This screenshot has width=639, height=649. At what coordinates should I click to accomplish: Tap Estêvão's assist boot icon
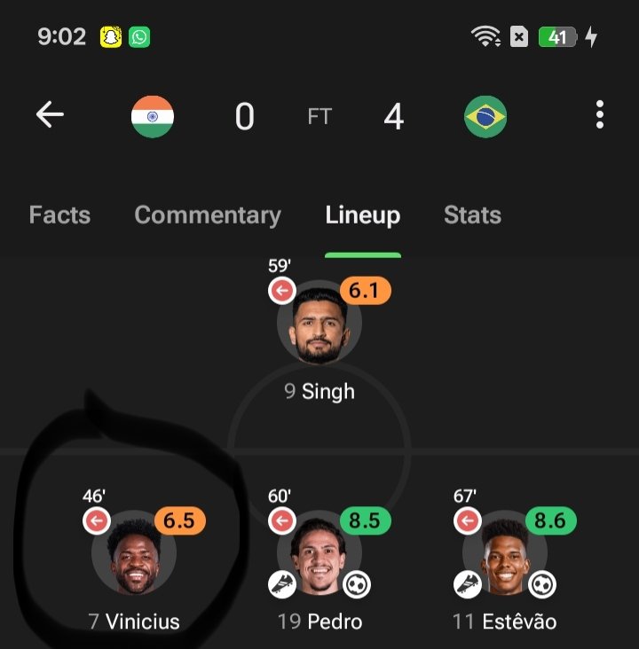468,584
